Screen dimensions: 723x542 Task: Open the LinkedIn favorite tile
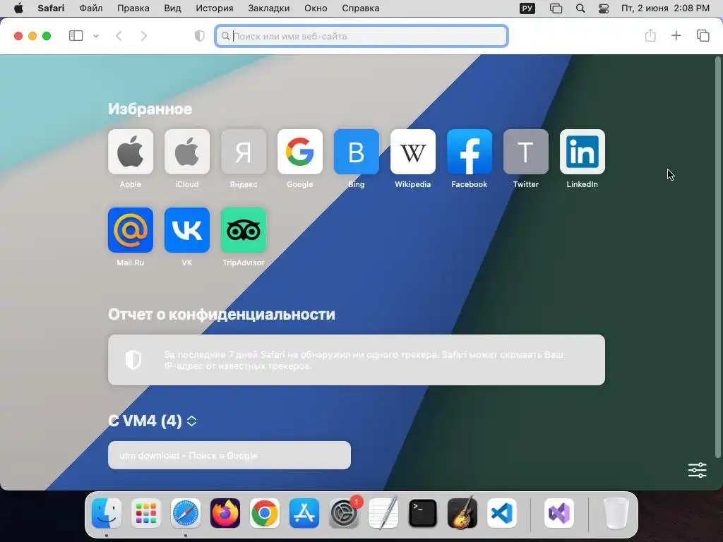click(582, 152)
